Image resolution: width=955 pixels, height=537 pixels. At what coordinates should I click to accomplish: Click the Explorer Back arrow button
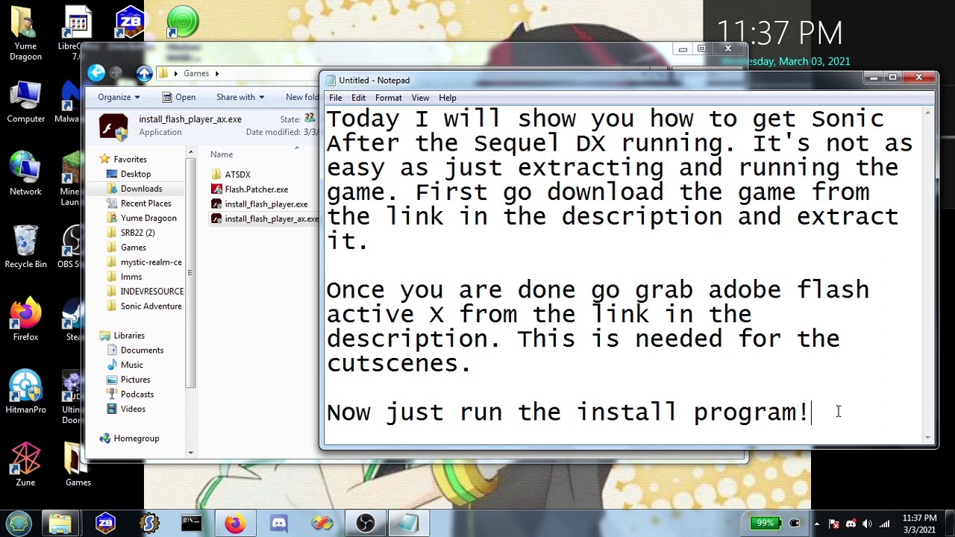click(x=95, y=72)
